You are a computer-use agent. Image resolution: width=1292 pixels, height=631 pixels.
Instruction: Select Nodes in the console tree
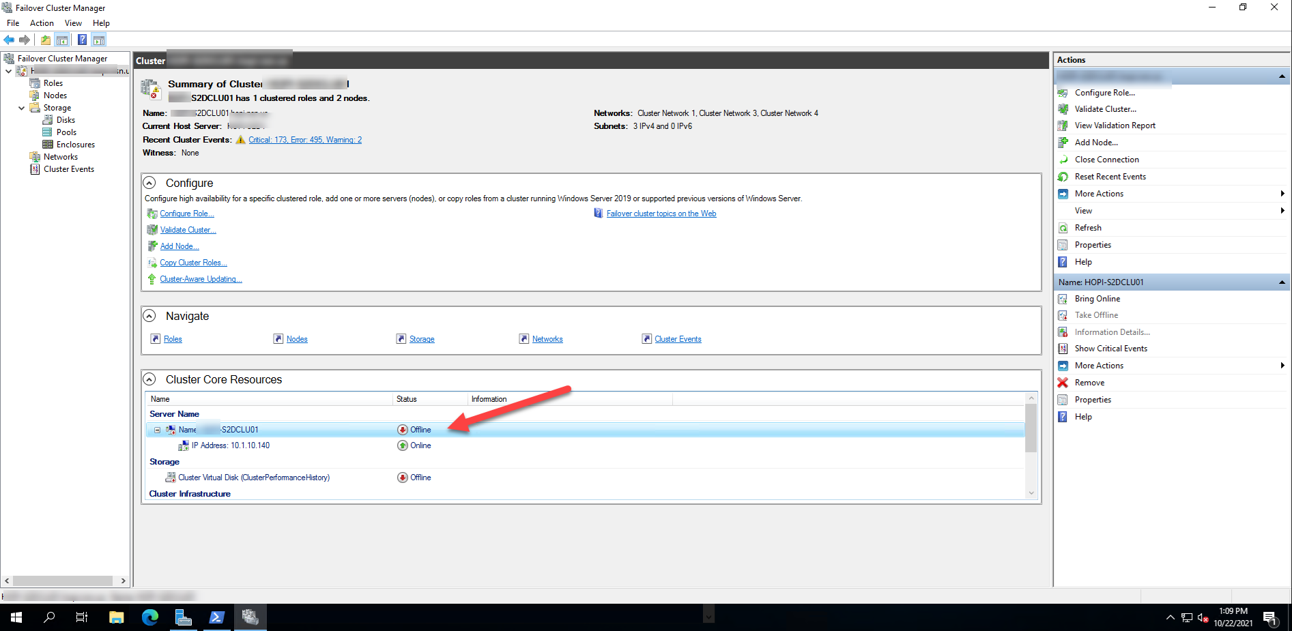click(55, 96)
